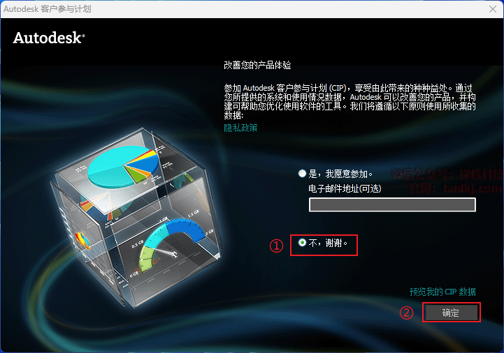The image size is (504, 353).
Task: Click the red circled number 2 marker
Action: click(x=406, y=313)
